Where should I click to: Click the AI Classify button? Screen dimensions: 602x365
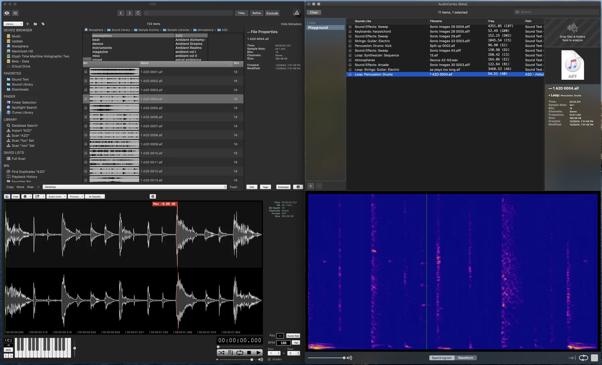95,197
